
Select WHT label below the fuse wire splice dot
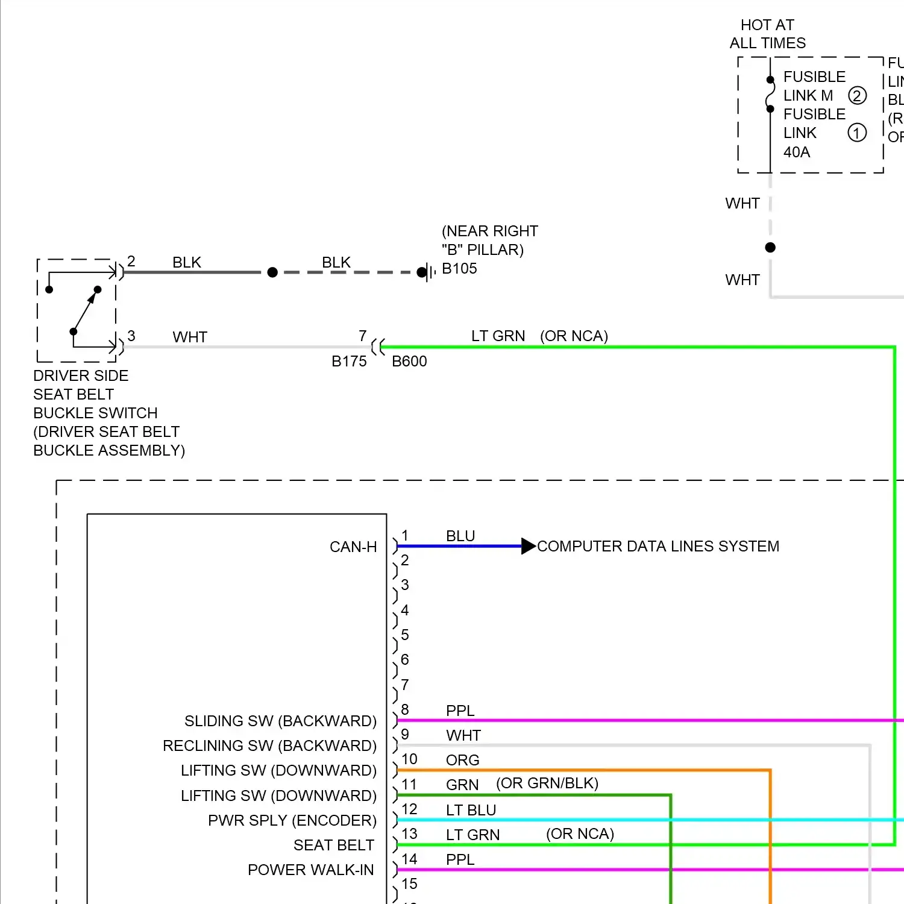[742, 280]
